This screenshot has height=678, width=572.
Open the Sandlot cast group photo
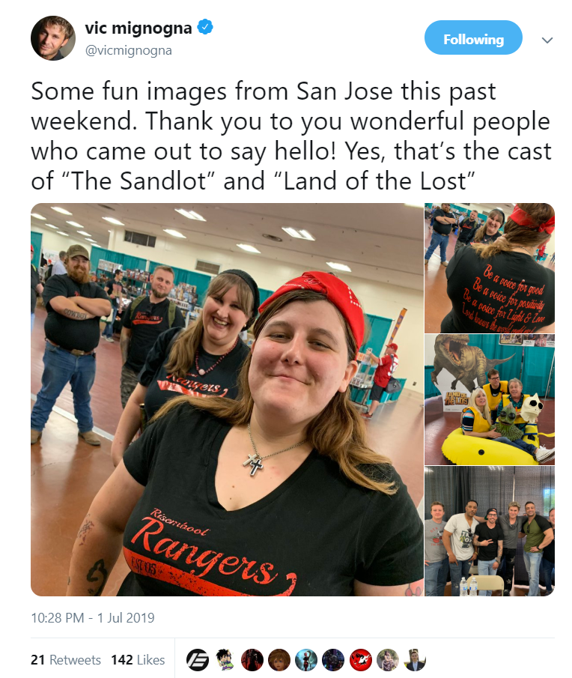point(490,531)
